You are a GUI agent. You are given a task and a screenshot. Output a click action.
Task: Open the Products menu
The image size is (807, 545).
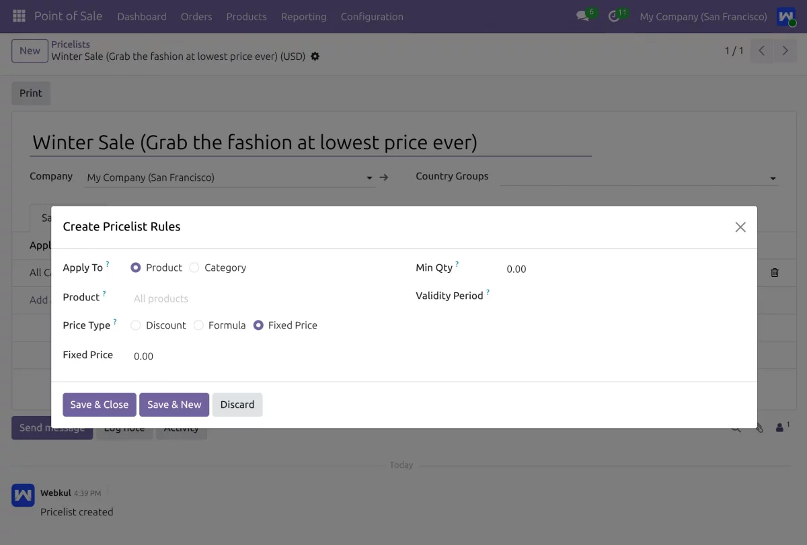click(x=246, y=17)
